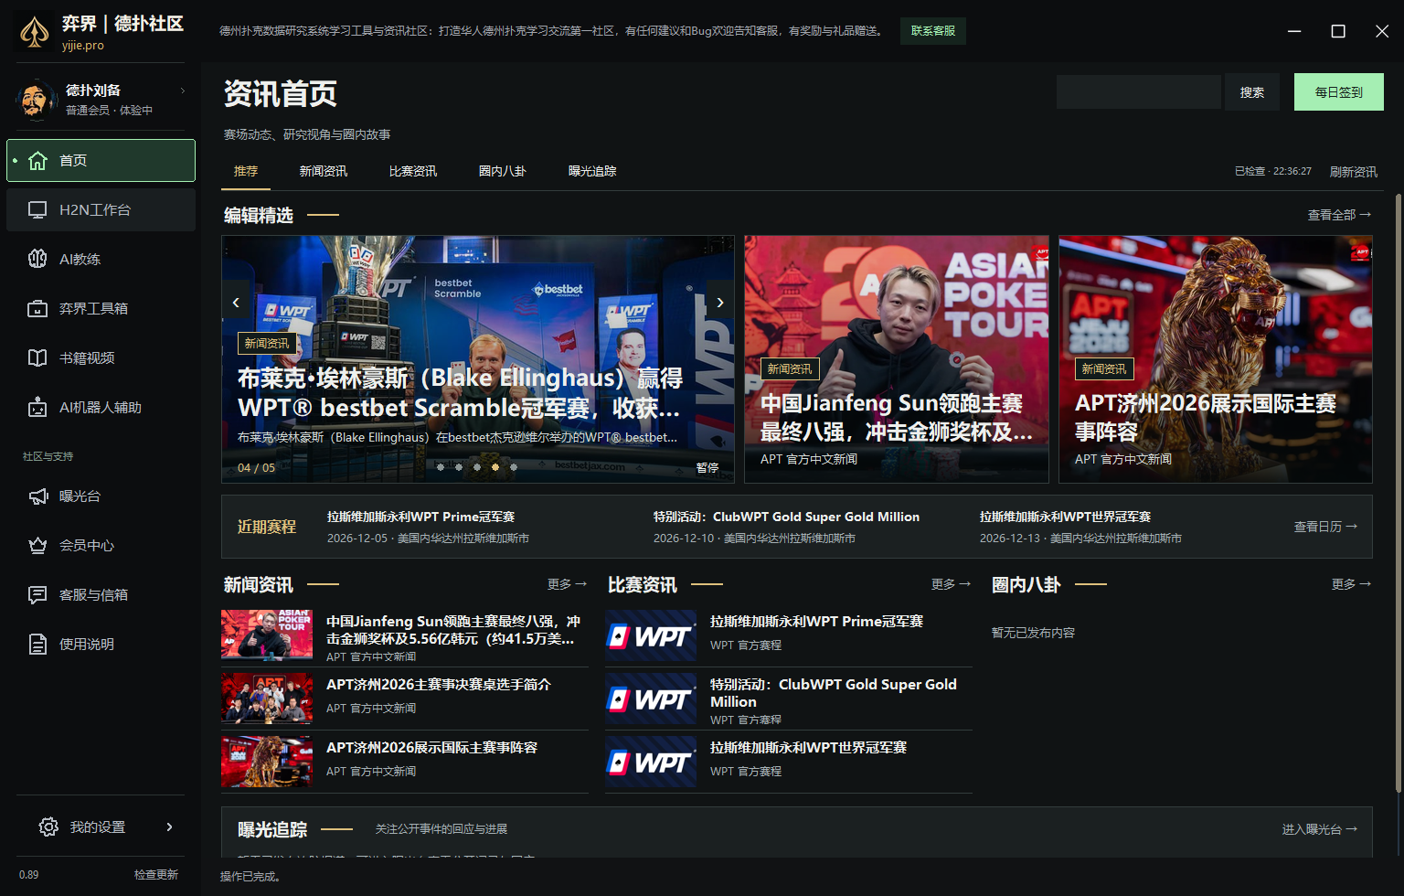Click 更多 link for 圈内八卦 section
Screen dimensions: 1404x896
(1351, 584)
